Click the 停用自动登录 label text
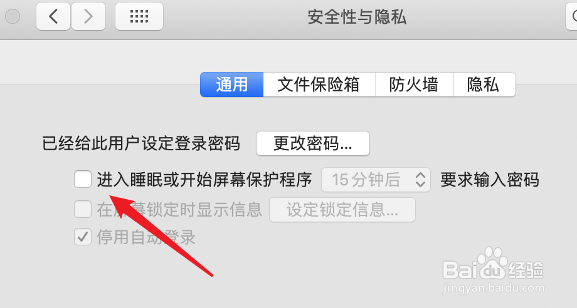This screenshot has width=577, height=308. point(146,237)
